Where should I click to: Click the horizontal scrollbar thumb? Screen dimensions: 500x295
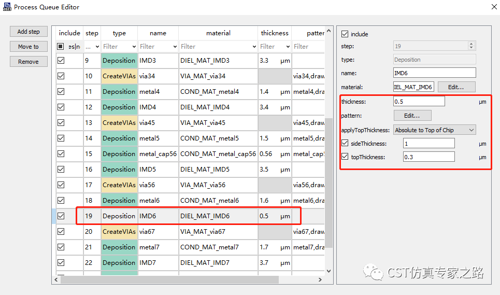[x=169, y=279]
